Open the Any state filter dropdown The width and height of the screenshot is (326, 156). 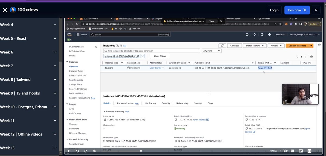212,51
